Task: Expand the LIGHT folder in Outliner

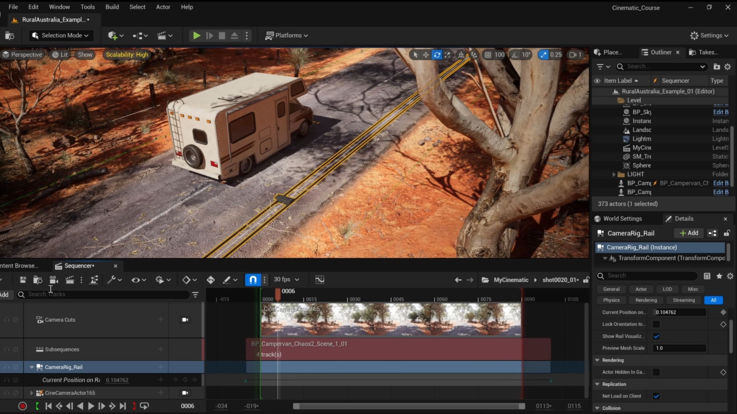Action: (x=614, y=174)
